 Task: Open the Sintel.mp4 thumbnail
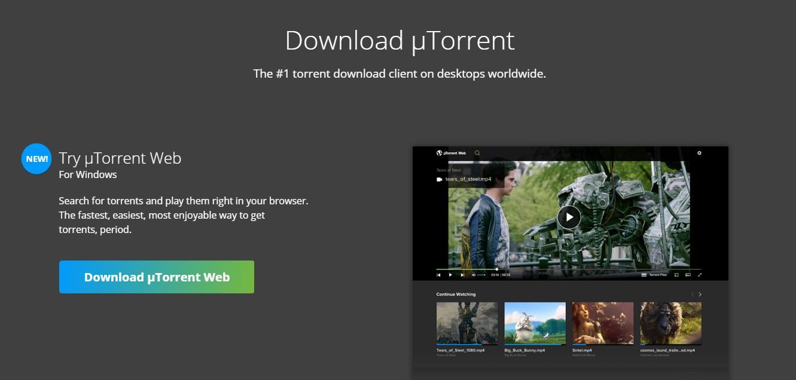pyautogui.click(x=603, y=323)
